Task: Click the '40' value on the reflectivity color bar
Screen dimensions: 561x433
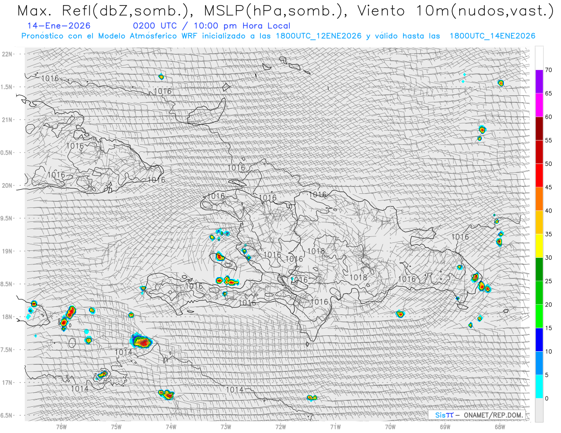Action: pos(549,211)
